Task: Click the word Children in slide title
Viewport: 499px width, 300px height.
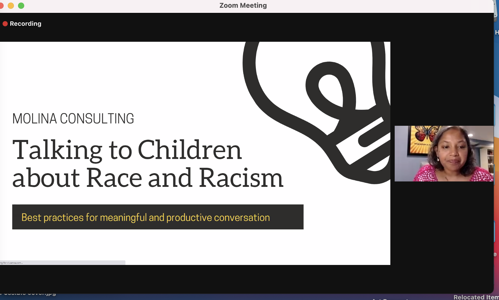Action: click(x=190, y=150)
